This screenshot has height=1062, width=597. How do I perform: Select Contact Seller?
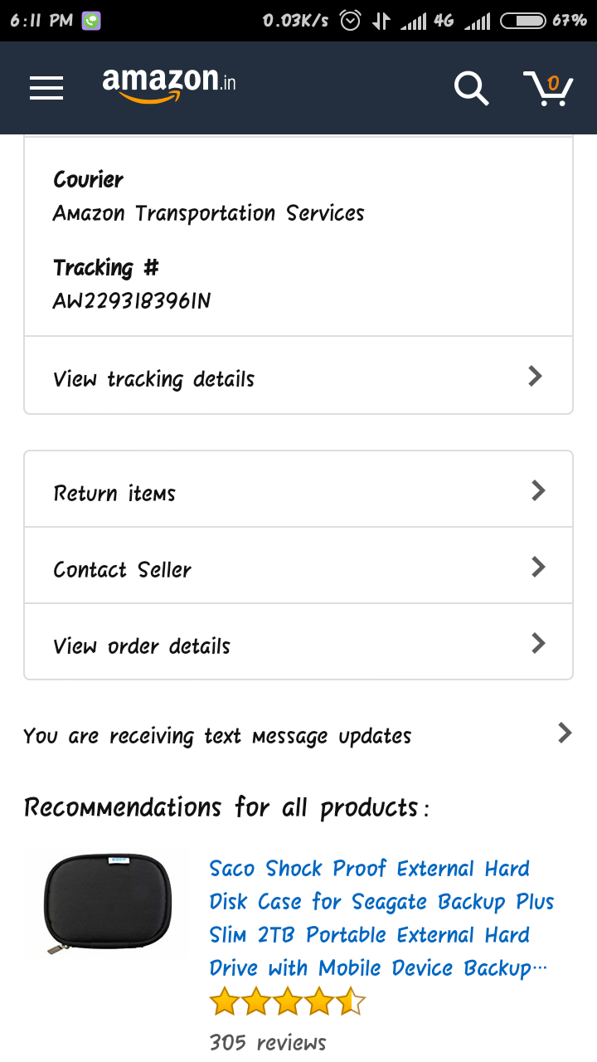coord(122,568)
